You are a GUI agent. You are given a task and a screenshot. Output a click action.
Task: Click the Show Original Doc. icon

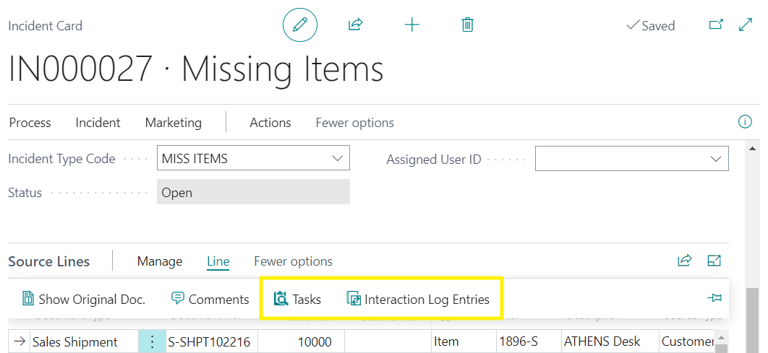(28, 299)
